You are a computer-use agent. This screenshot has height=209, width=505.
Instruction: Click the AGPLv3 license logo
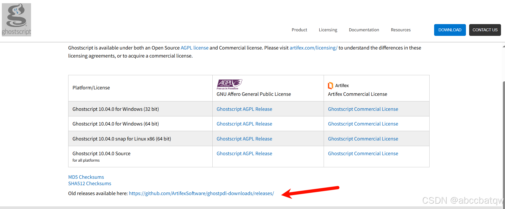(229, 84)
